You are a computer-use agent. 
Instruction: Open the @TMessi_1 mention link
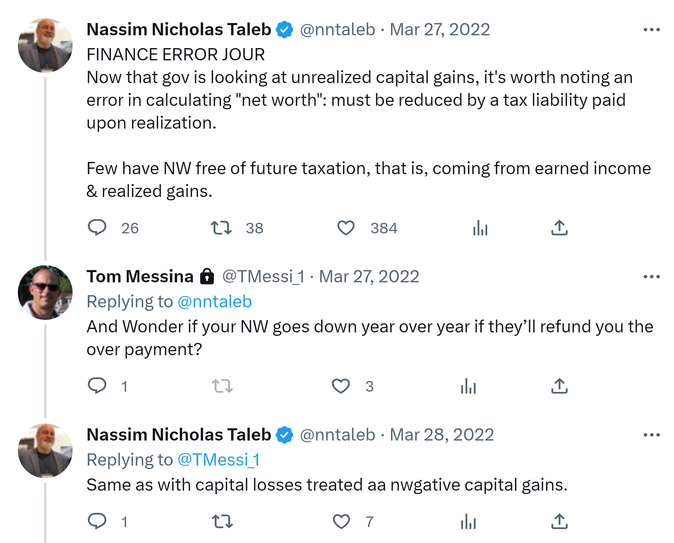click(x=219, y=460)
